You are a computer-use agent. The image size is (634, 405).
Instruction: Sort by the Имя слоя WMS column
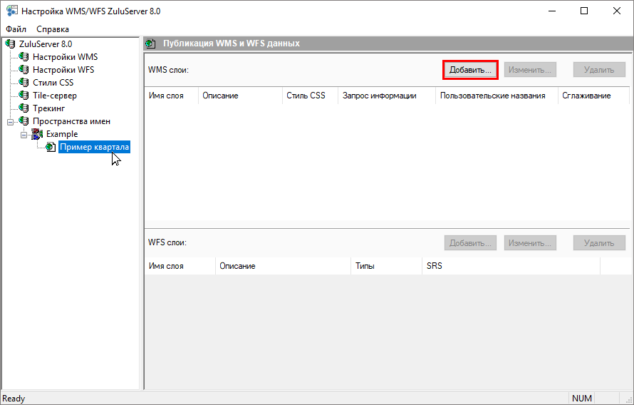click(x=171, y=96)
